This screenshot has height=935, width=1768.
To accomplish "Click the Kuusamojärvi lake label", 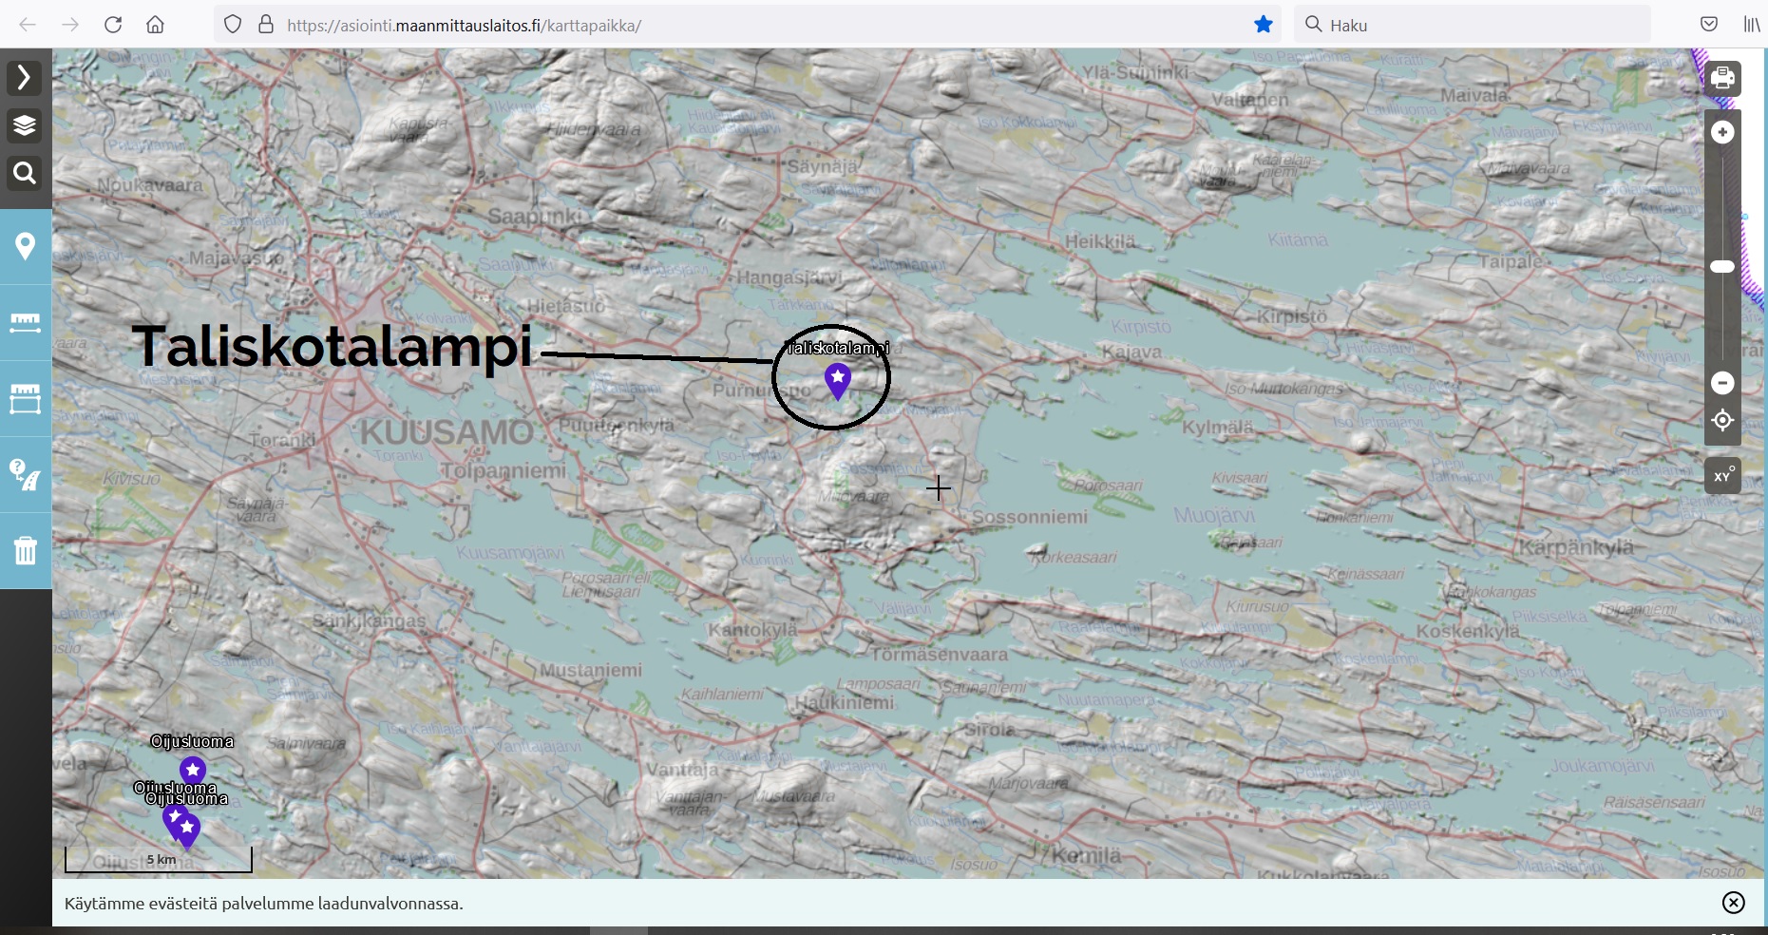I will 511,553.
